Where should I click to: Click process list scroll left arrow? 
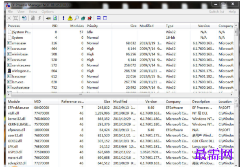[x=8, y=94]
